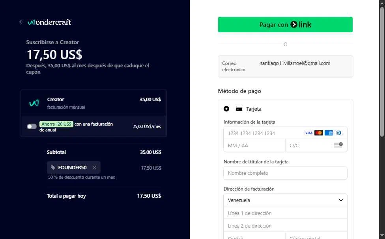This screenshot has height=239, width=385.
Task: Click the card number field
Action: pyautogui.click(x=285, y=133)
